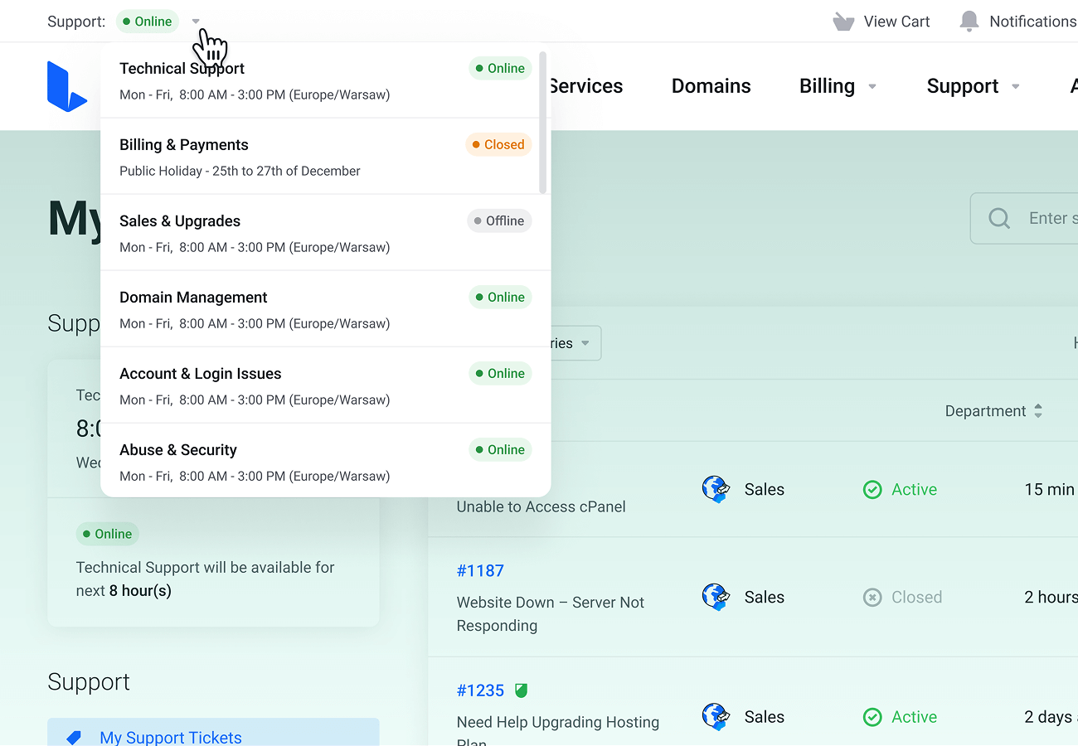Click the Closed status text for #1187

[916, 597]
